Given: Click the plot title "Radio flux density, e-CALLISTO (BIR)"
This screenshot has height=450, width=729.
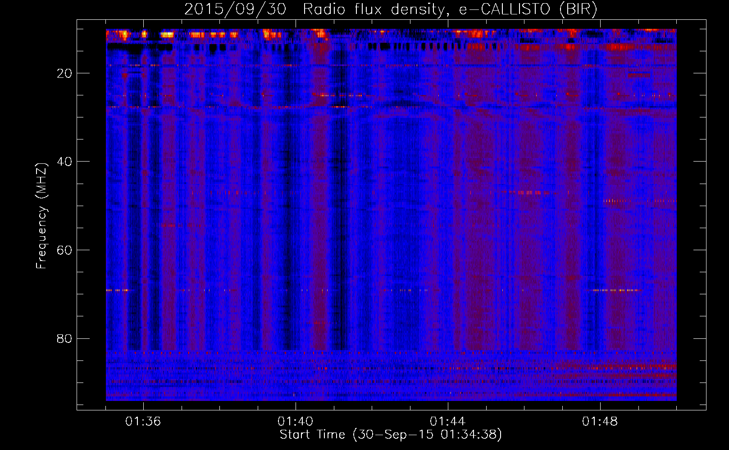Looking at the screenshot, I should click(x=450, y=9).
